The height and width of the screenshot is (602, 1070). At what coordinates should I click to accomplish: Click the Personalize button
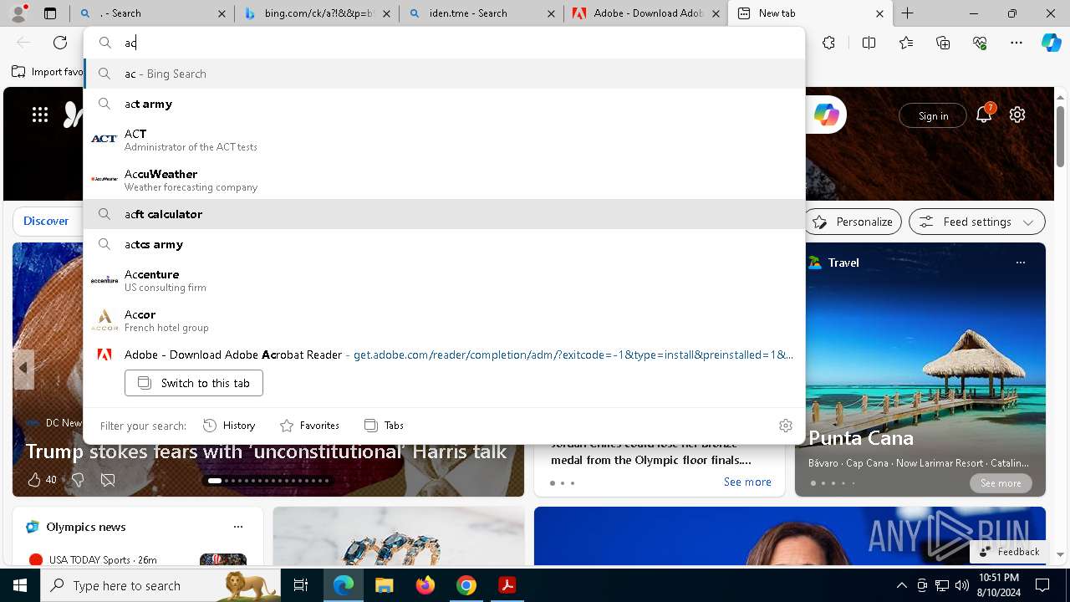point(853,222)
